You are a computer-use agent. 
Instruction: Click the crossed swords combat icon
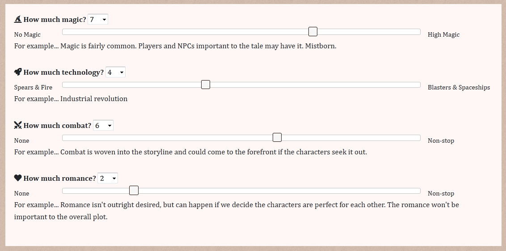18,125
